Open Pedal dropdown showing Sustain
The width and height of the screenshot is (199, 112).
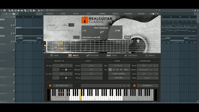coord(147,78)
